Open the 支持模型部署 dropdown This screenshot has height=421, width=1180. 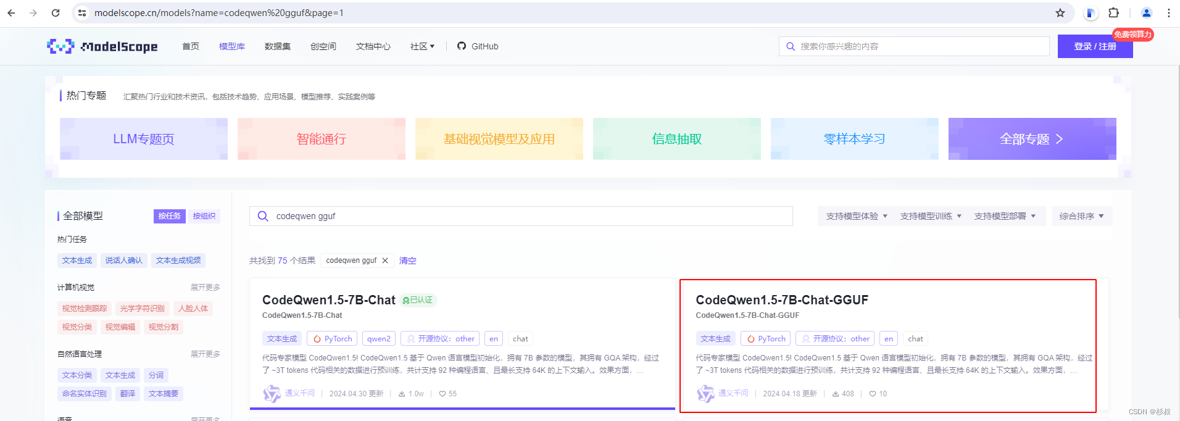pyautogui.click(x=1005, y=216)
